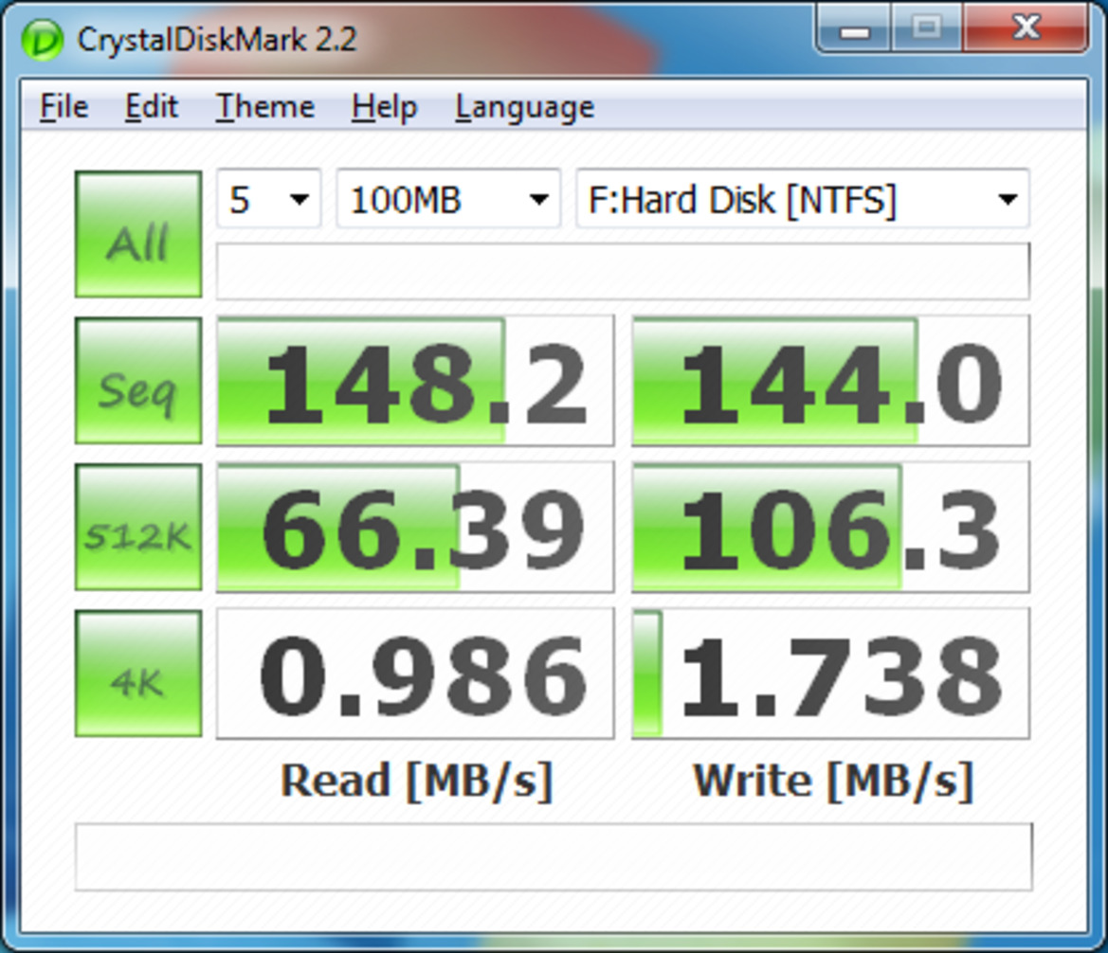The width and height of the screenshot is (1108, 953).
Task: Run all benchmarks with All button
Action: click(138, 234)
